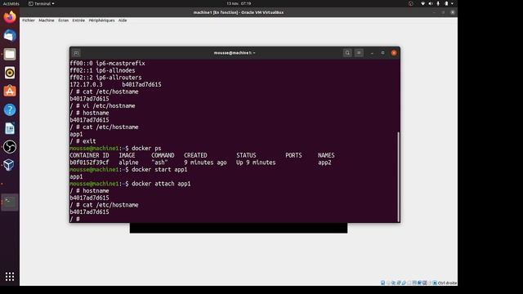This screenshot has width=523, height=294.
Task: Click the network Wi-Fi indicator
Action: (x=423, y=3)
